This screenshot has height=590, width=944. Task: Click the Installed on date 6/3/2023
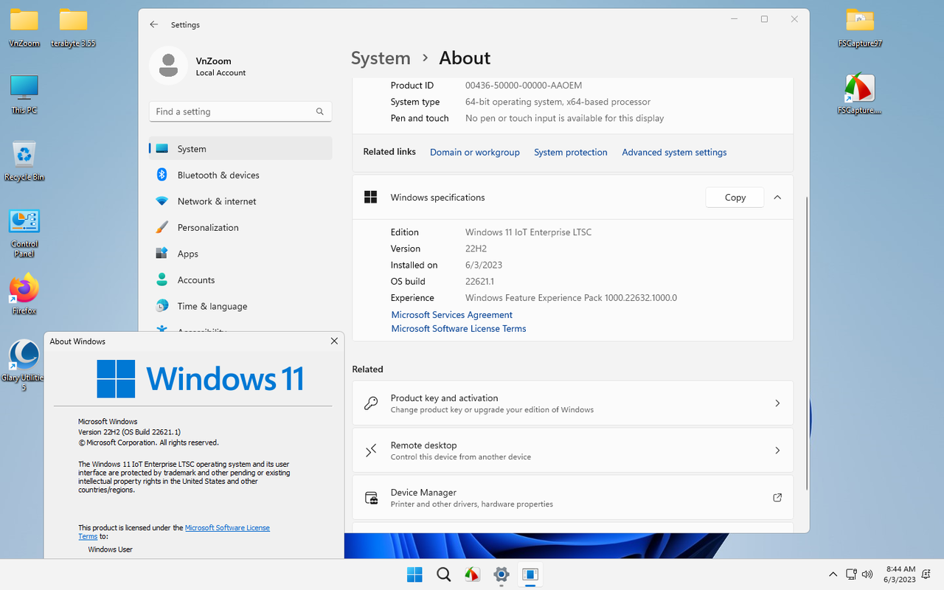[484, 265]
